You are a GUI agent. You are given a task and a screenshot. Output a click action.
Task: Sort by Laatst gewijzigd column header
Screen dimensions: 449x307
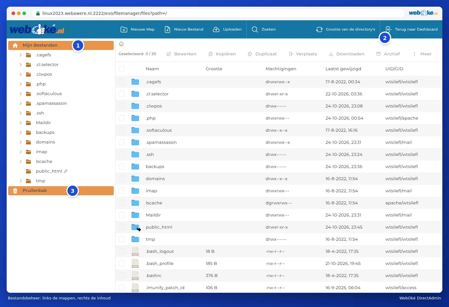pyautogui.click(x=343, y=69)
